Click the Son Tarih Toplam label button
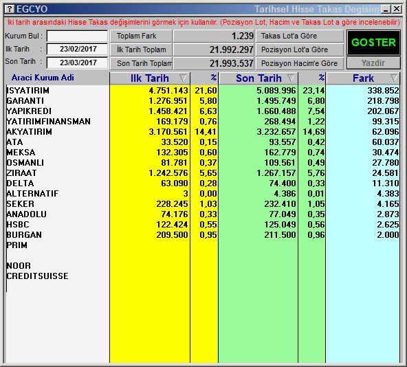The width and height of the screenshot is (407, 367). pos(141,63)
